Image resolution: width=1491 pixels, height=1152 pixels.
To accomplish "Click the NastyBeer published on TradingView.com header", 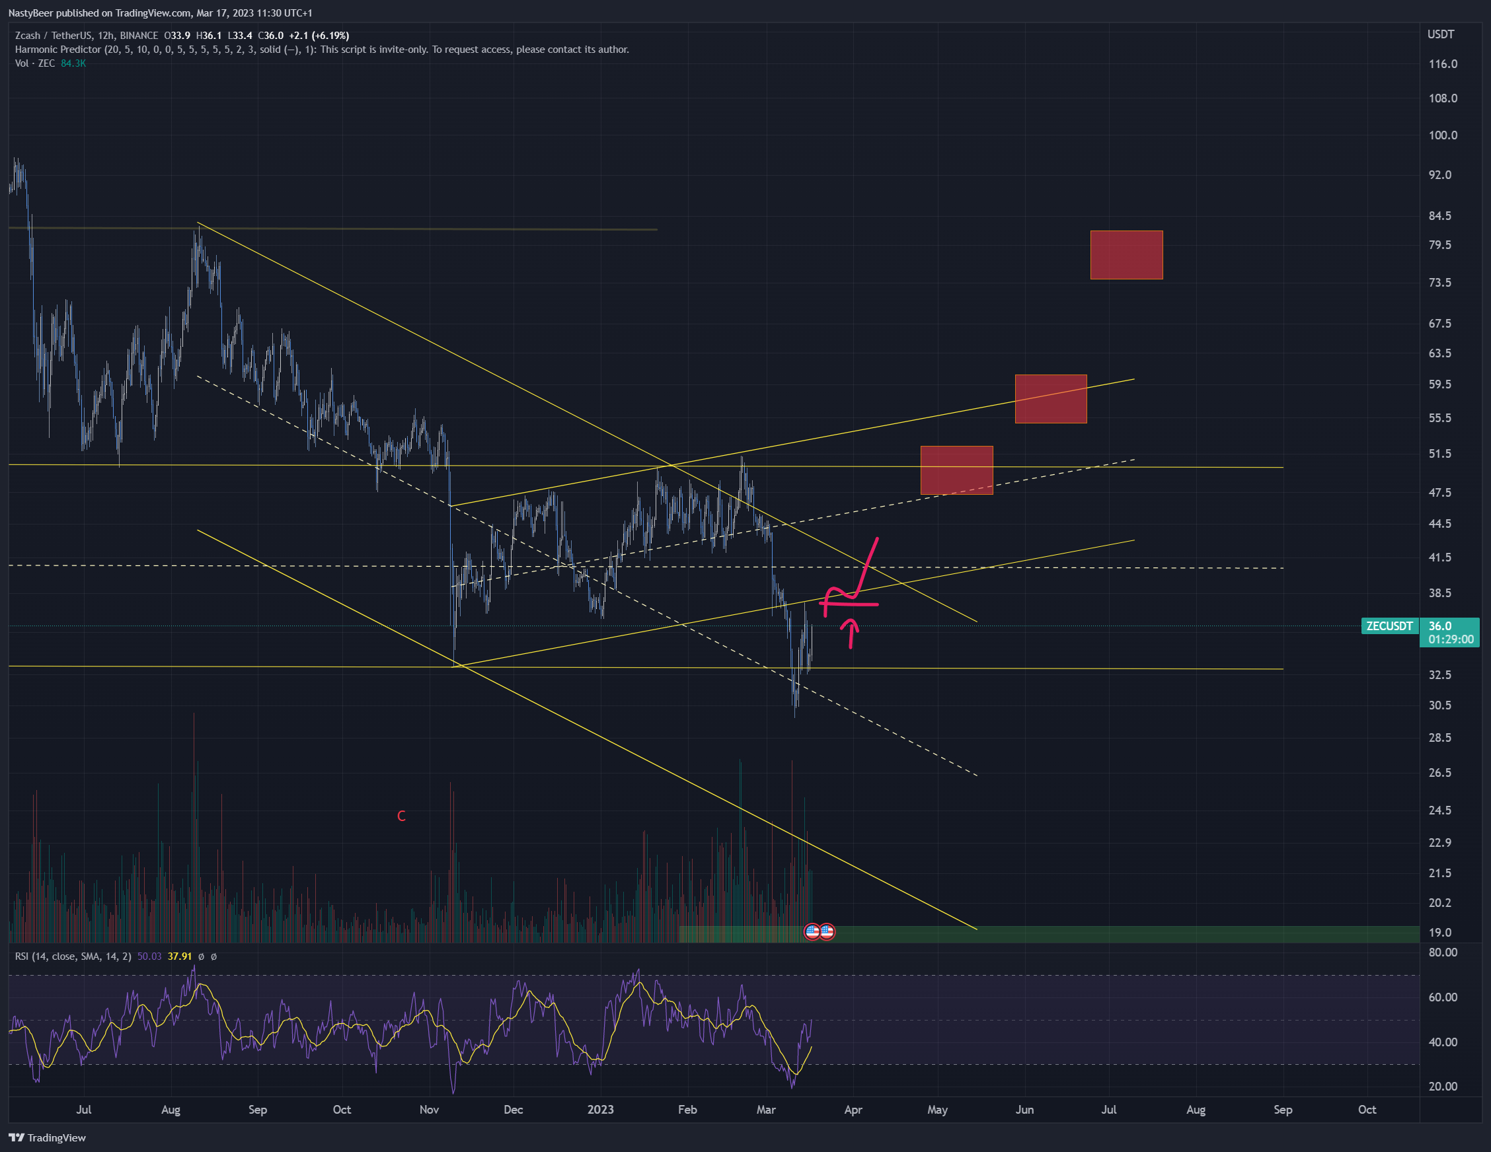I will point(161,13).
